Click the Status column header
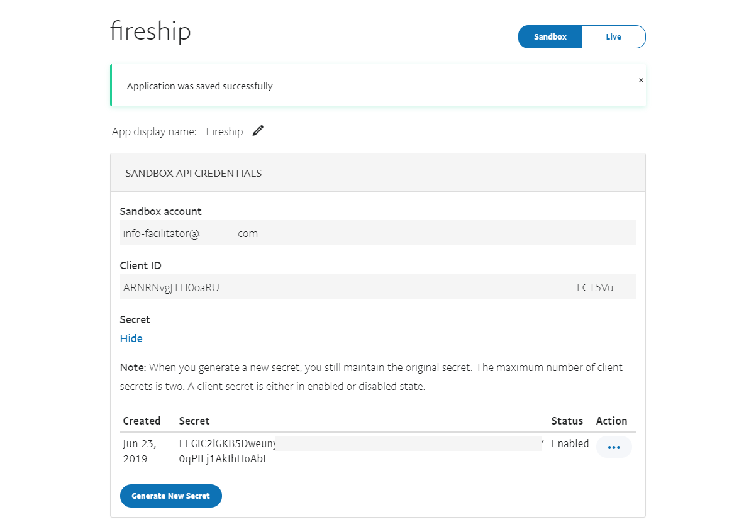 [567, 420]
